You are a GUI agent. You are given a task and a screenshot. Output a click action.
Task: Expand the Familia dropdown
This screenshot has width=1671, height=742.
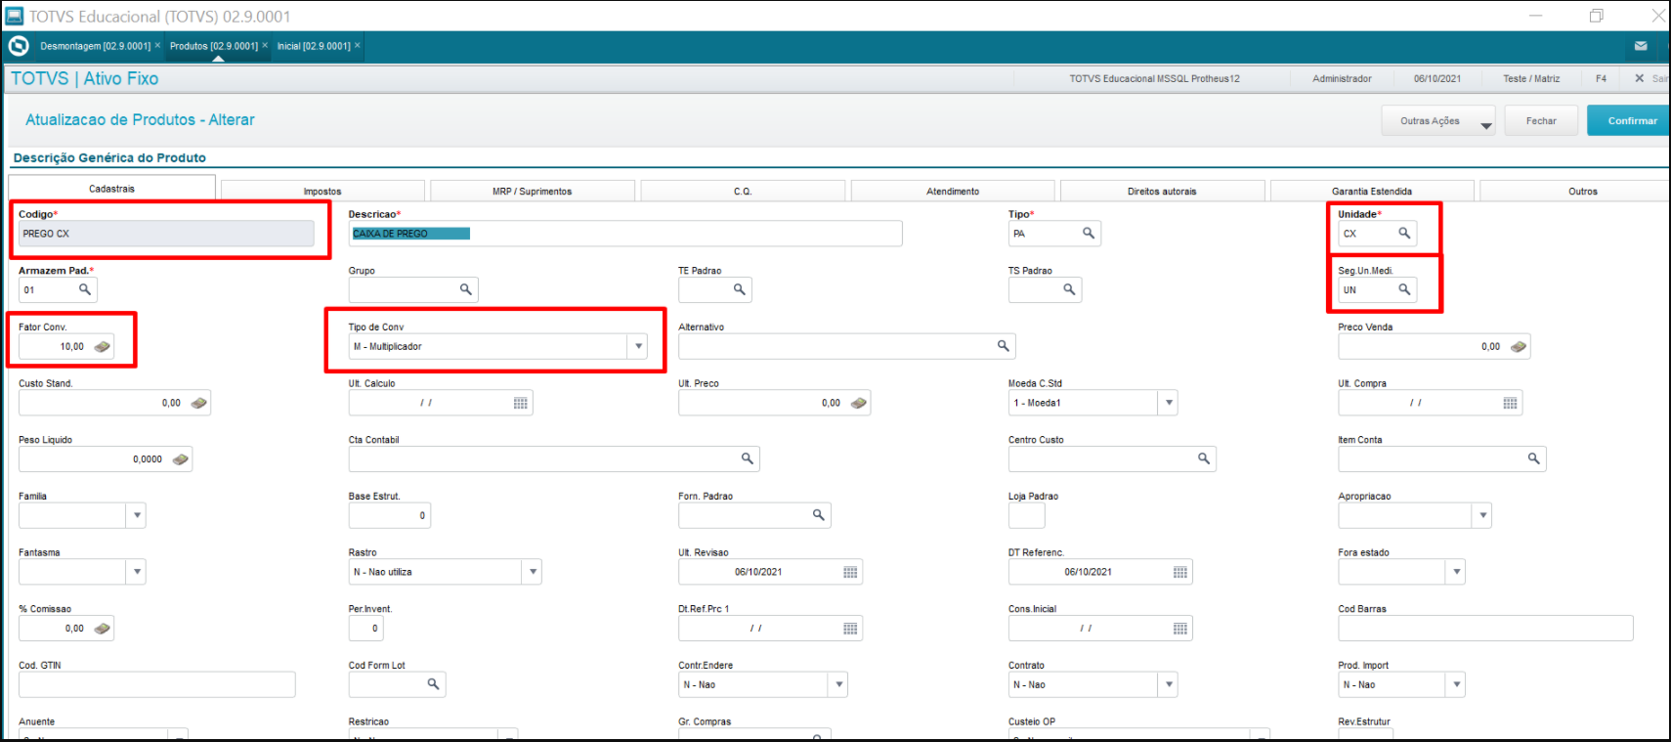[x=137, y=515]
